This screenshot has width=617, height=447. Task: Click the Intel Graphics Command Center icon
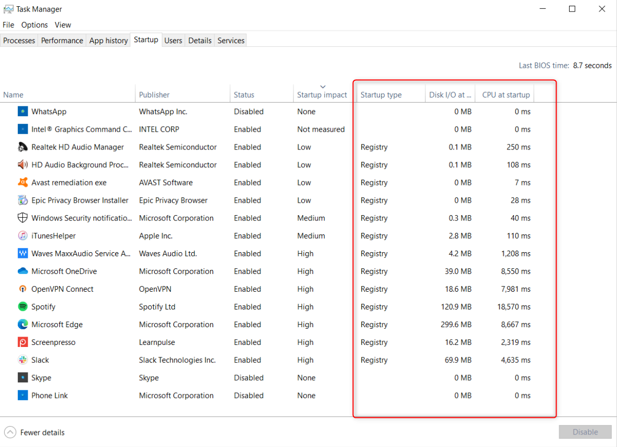coord(23,129)
